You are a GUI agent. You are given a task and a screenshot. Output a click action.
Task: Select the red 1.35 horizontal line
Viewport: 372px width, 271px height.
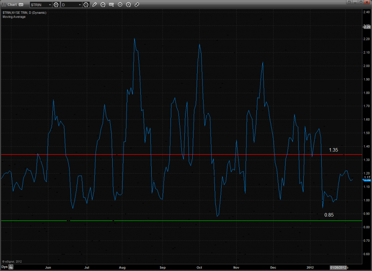[181, 154]
